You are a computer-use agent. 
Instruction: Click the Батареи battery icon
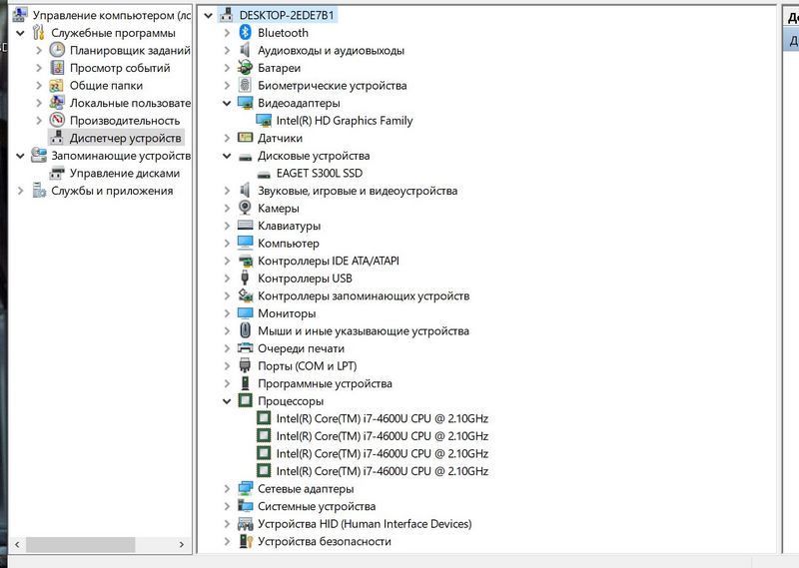[246, 68]
